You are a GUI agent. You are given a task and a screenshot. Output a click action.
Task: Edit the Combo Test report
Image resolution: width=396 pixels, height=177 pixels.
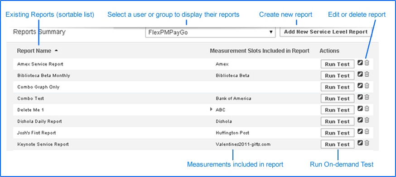360,97
